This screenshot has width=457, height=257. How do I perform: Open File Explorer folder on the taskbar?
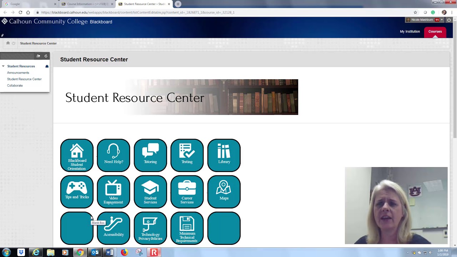pos(51,252)
